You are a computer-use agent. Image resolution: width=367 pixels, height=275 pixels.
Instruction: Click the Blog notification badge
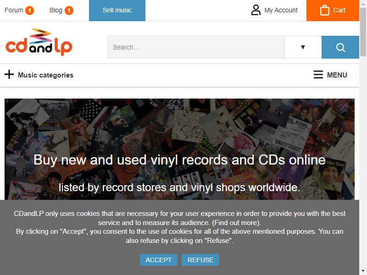tap(69, 11)
